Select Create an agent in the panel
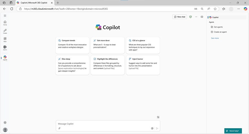The image size is (249, 134). click(220, 32)
